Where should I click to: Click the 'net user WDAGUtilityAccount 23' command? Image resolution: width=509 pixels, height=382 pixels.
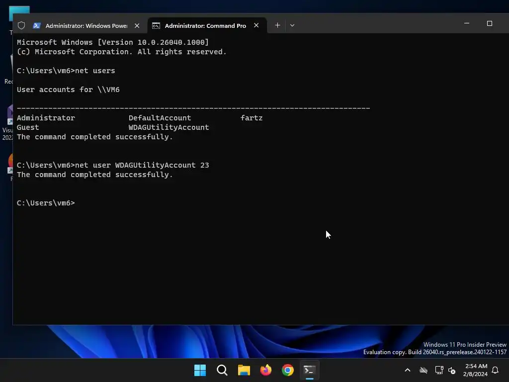[x=113, y=165]
